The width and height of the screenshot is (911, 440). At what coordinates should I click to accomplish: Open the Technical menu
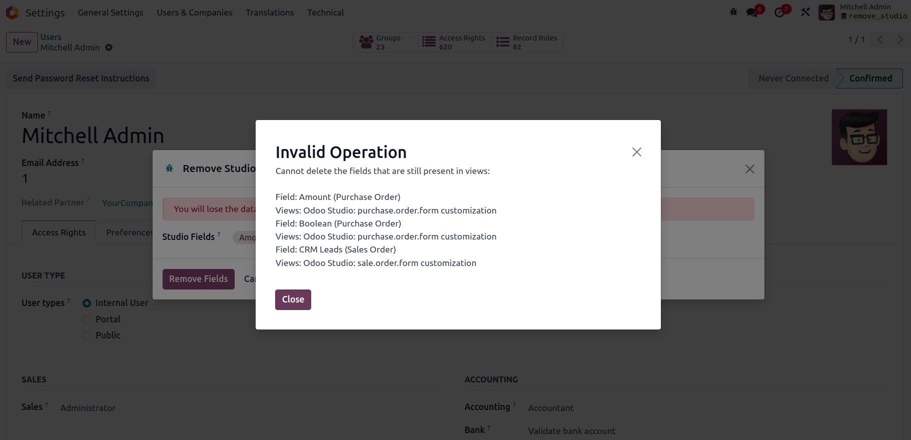coord(325,12)
